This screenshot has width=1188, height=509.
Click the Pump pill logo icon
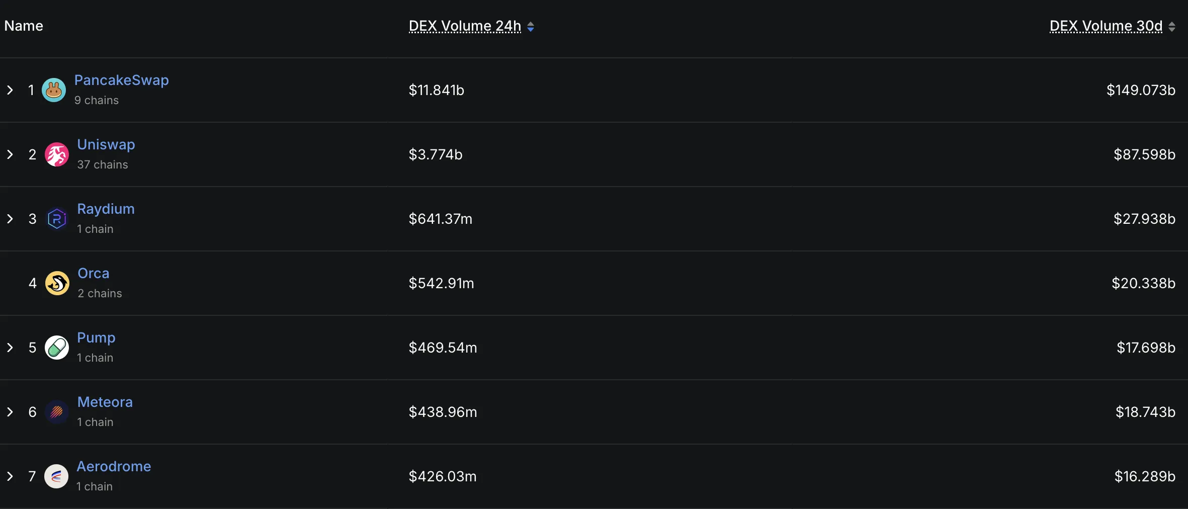click(57, 348)
